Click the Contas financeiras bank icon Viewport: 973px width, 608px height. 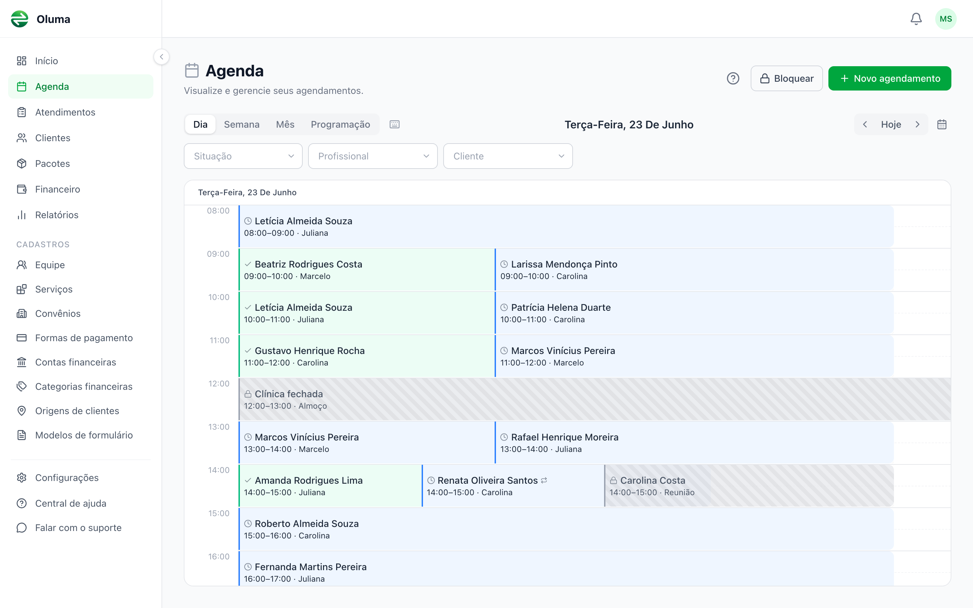pos(22,362)
